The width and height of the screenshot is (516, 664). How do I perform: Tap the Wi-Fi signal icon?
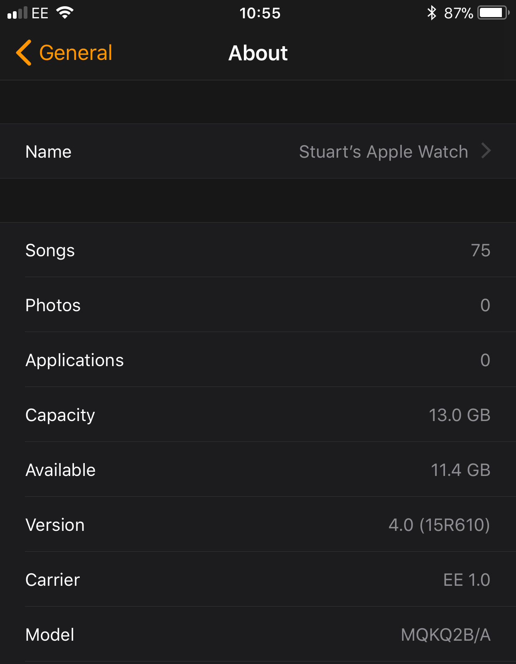coord(65,13)
